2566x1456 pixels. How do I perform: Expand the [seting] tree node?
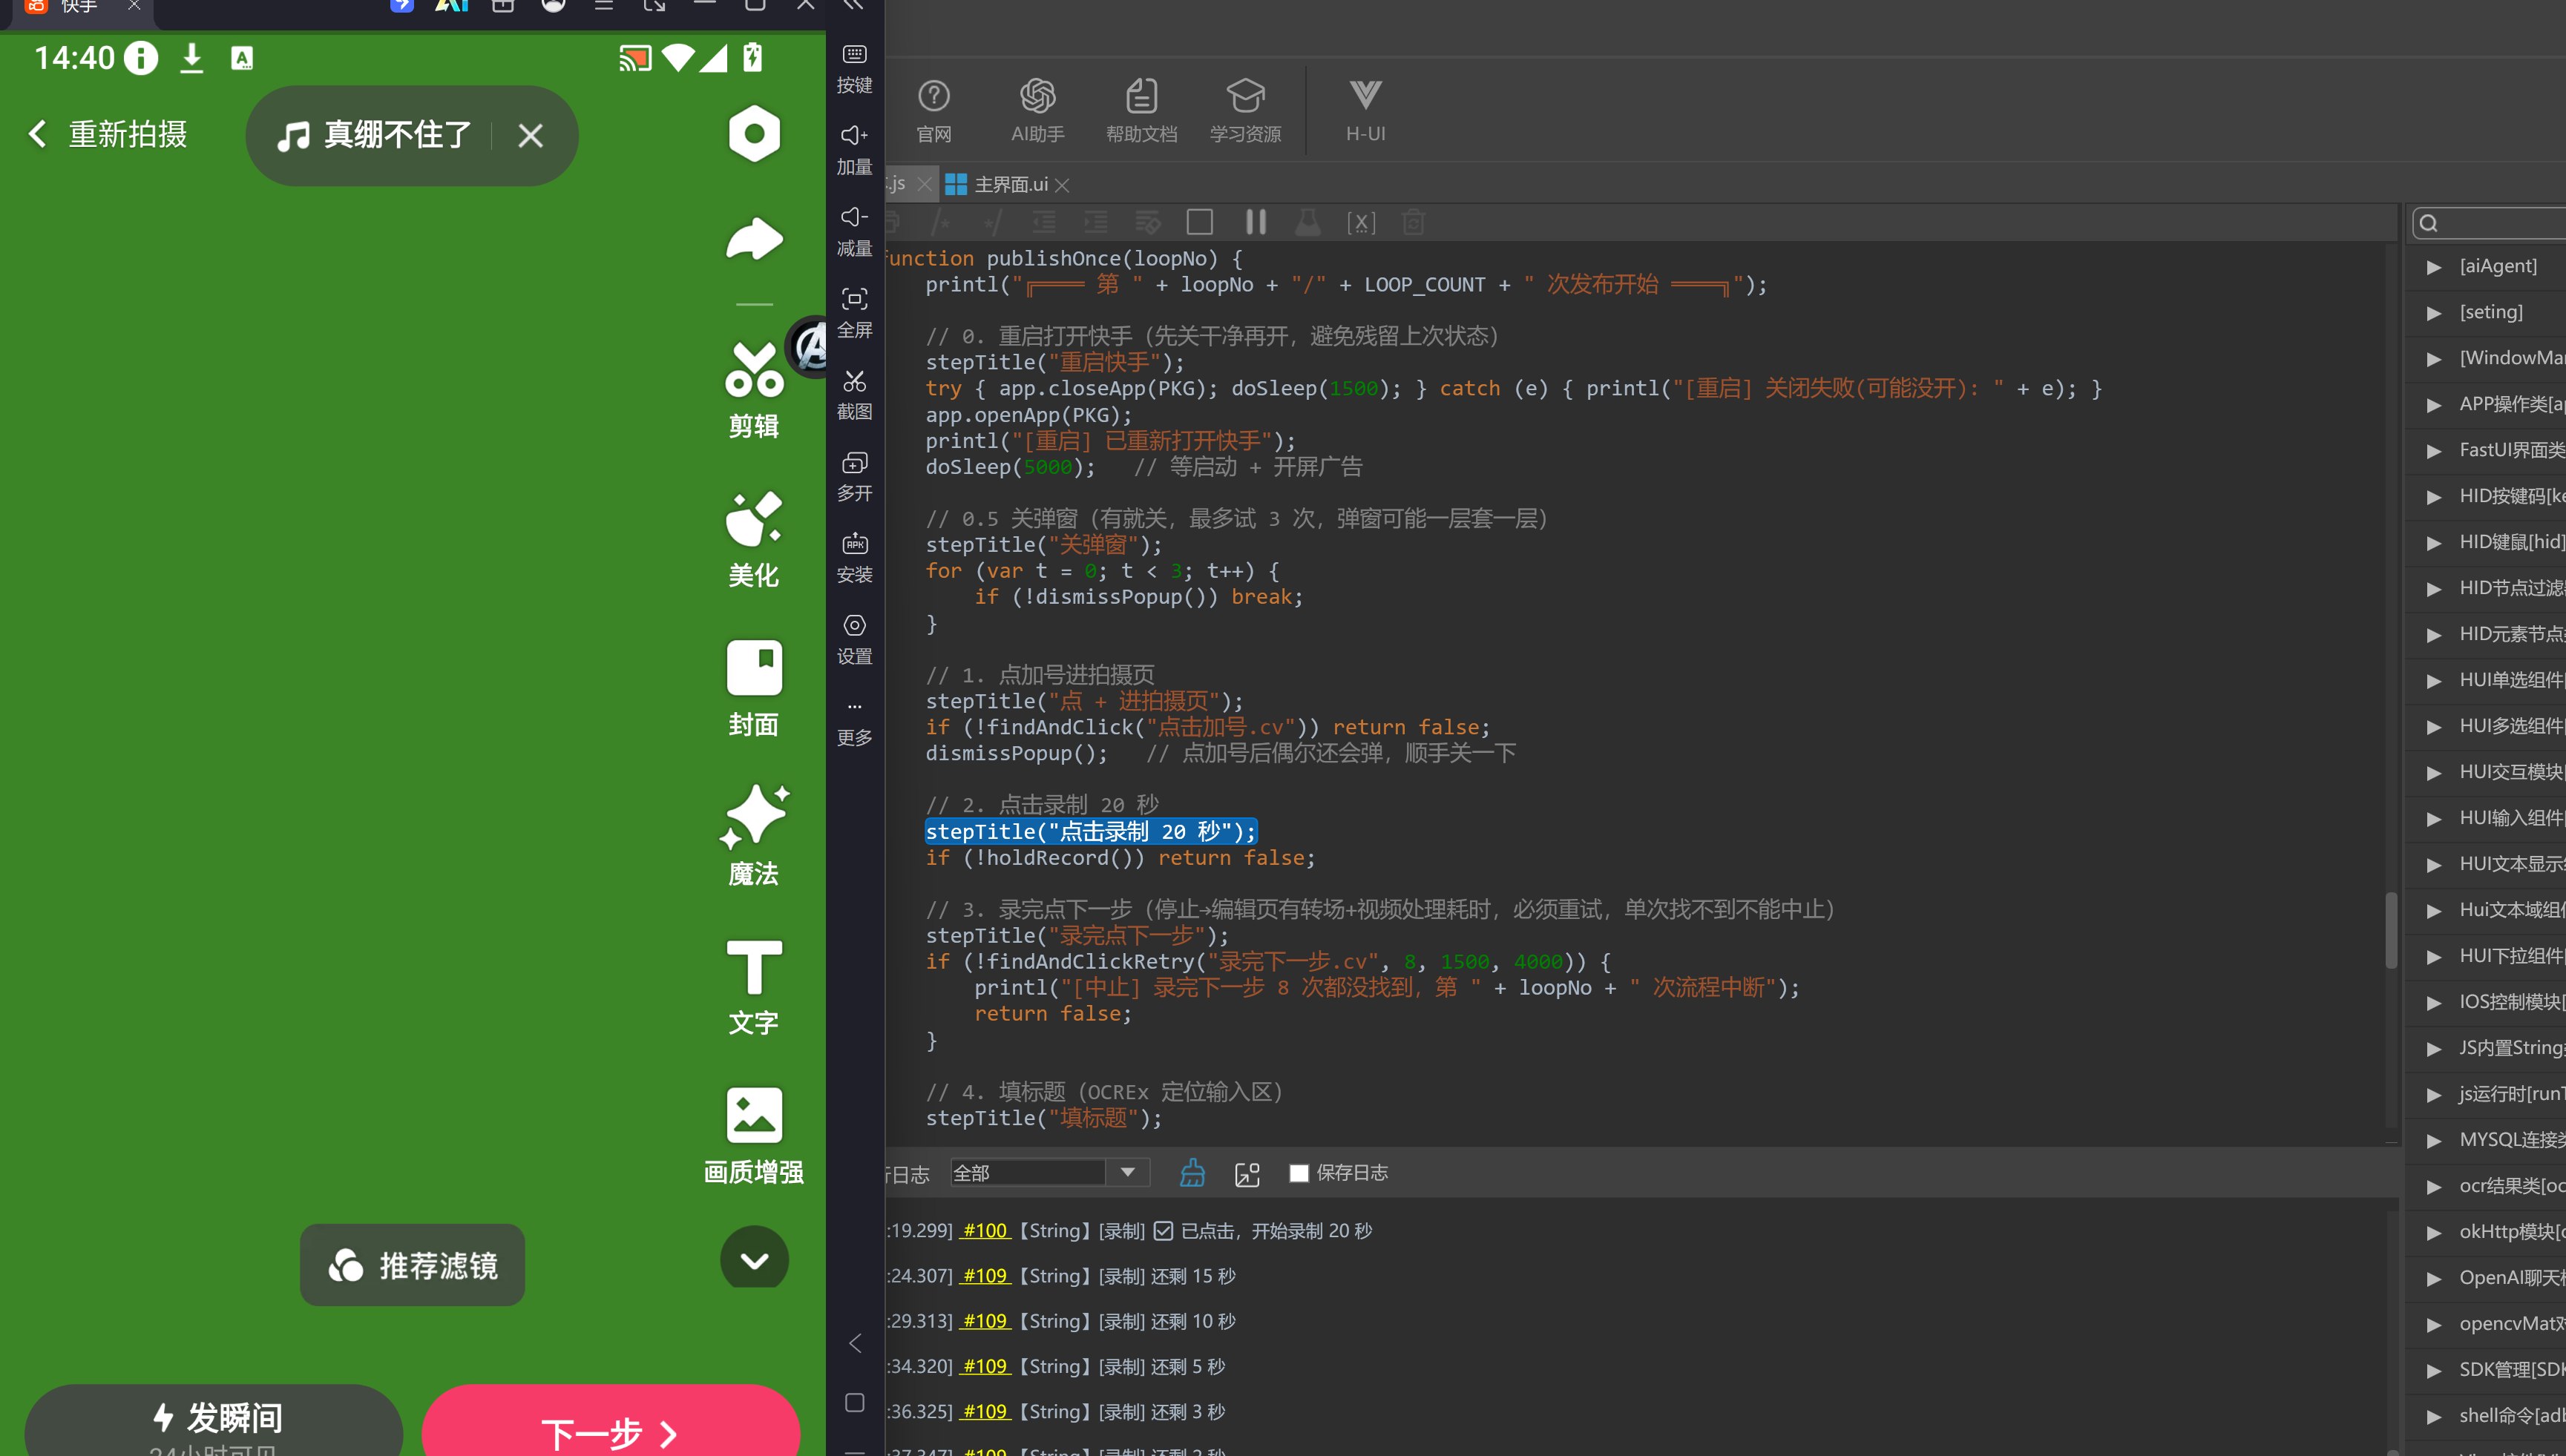[x=2434, y=312]
